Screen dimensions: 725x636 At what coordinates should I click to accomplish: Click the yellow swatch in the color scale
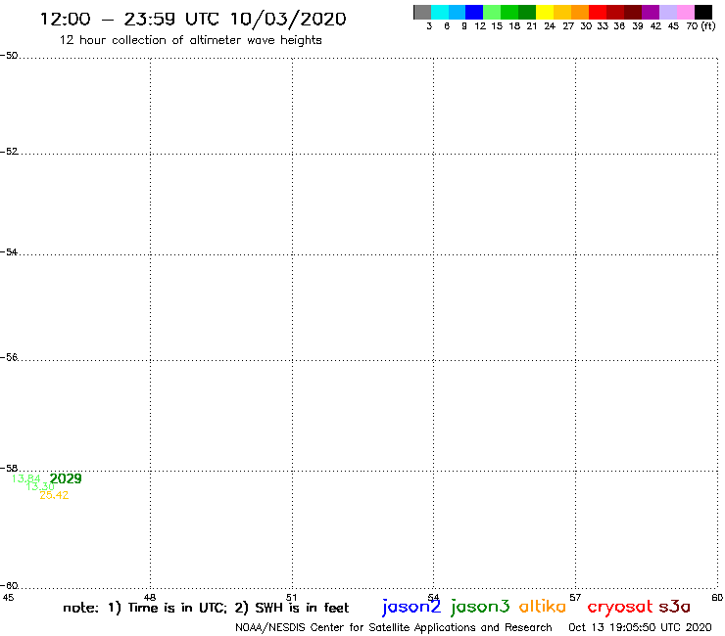pyautogui.click(x=545, y=12)
